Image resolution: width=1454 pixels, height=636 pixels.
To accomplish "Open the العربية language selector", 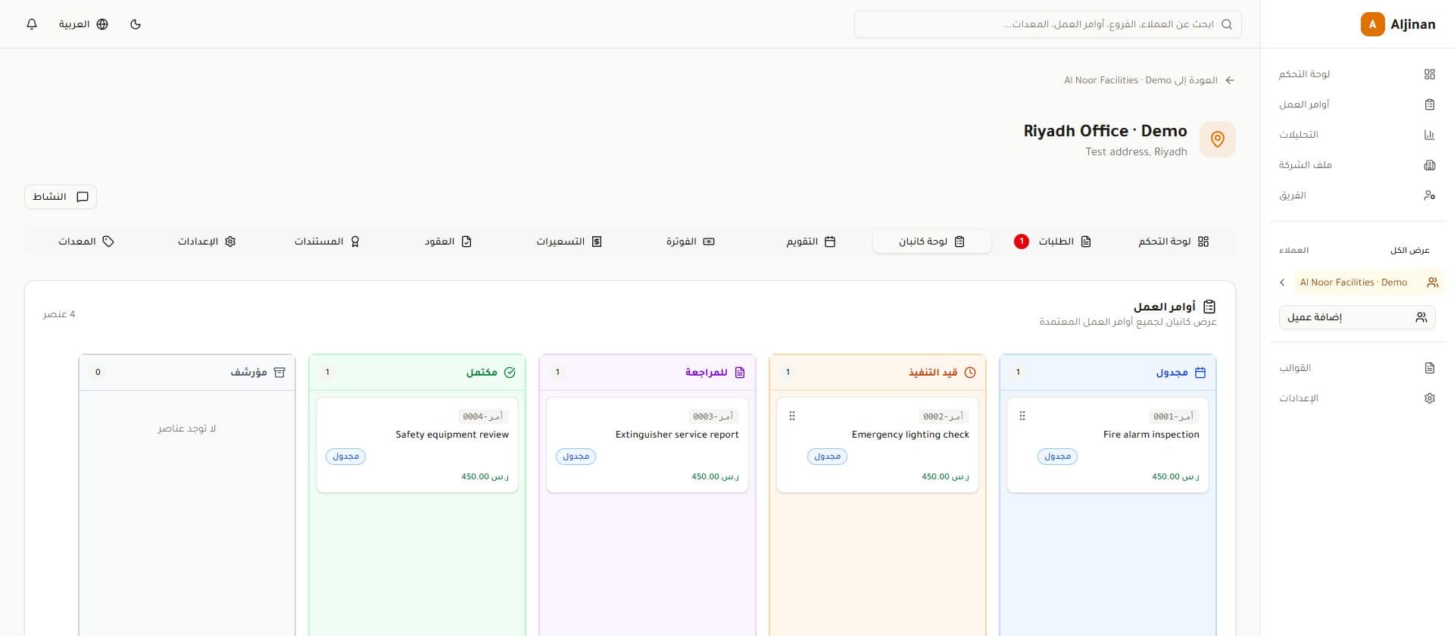I will [83, 24].
